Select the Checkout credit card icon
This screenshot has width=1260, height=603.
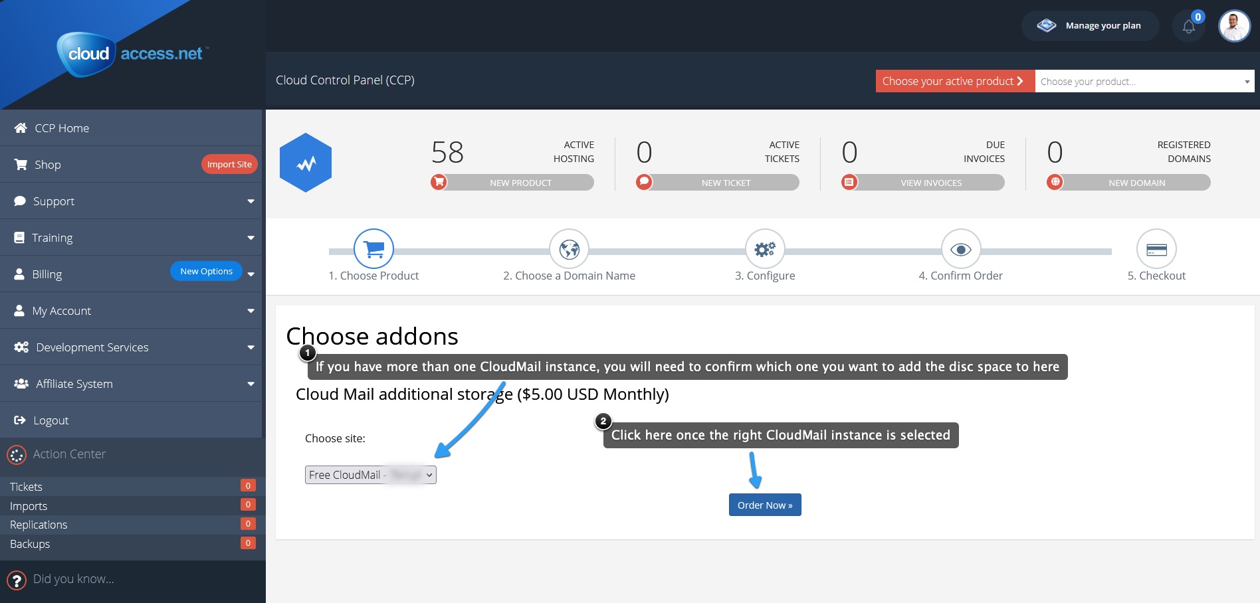(x=1156, y=249)
